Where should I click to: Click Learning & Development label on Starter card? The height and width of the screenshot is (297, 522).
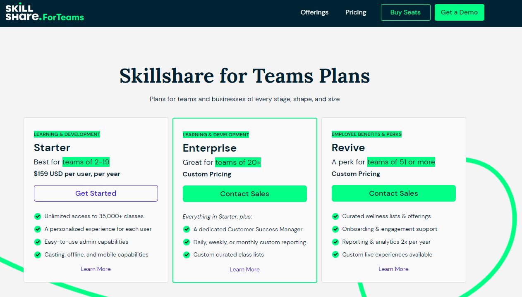(67, 134)
